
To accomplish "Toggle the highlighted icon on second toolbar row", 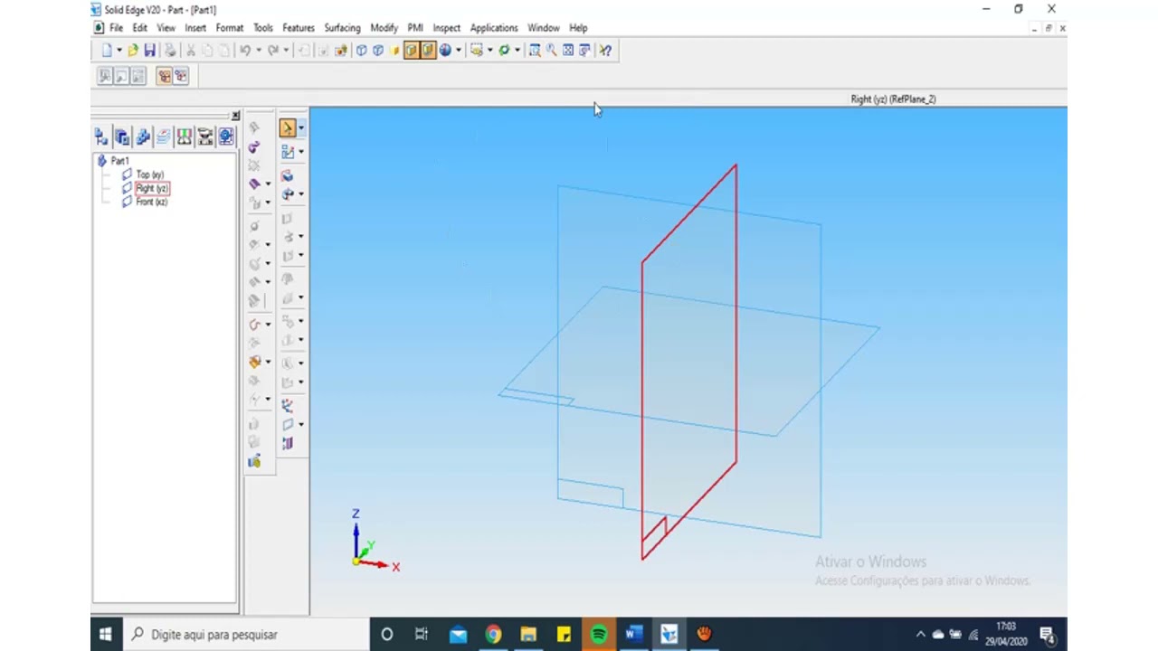I will point(164,77).
